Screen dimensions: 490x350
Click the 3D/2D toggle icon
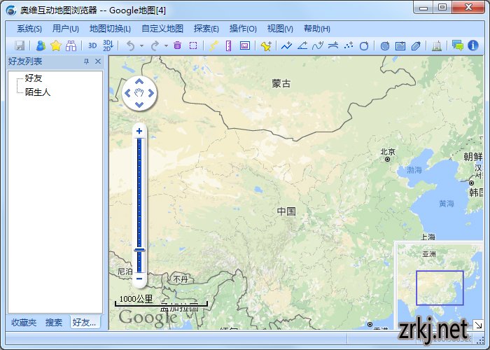pyautogui.click(x=108, y=46)
